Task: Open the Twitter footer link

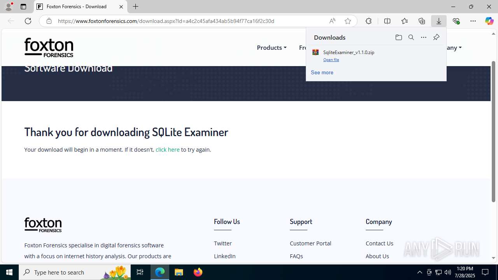Action: pos(223,243)
